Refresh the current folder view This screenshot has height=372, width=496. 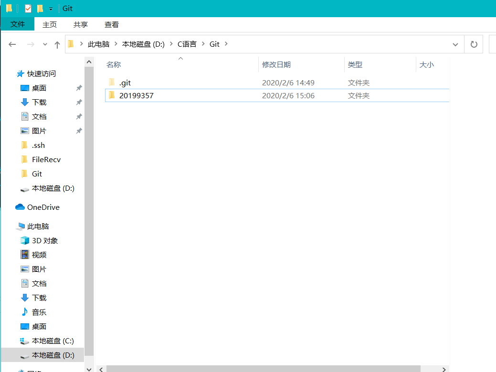pyautogui.click(x=474, y=44)
